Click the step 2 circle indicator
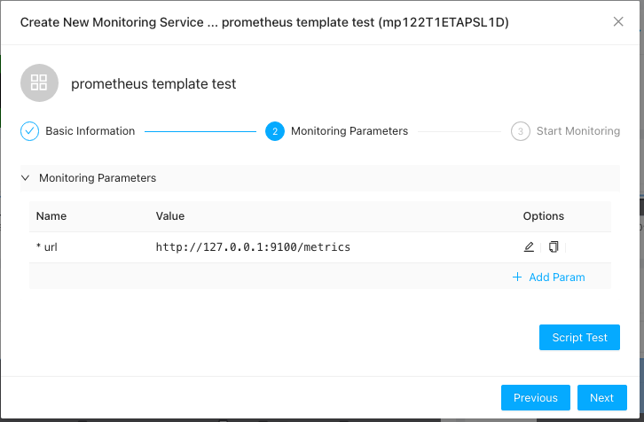The height and width of the screenshot is (422, 644). tap(275, 131)
